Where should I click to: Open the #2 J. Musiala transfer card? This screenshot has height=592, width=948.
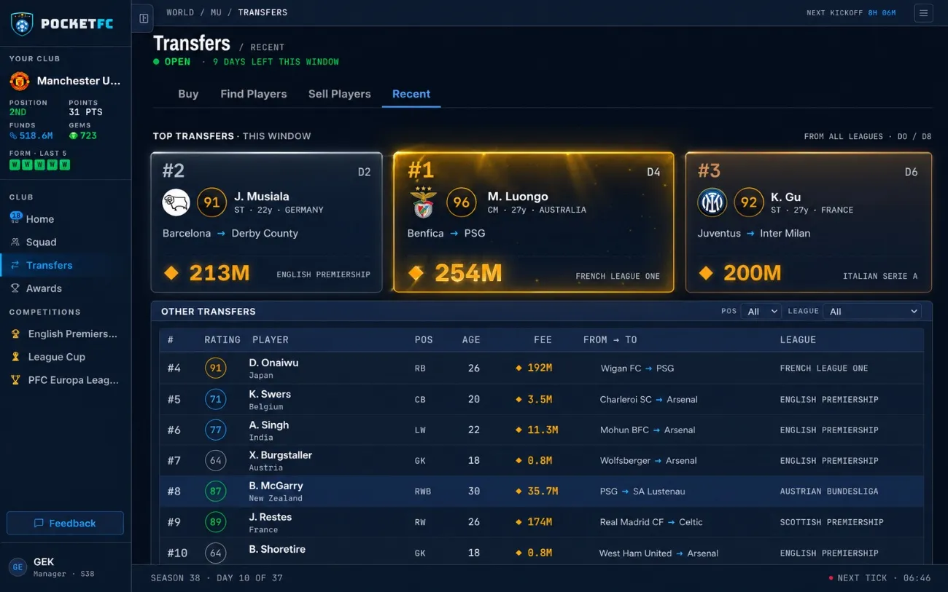(x=266, y=222)
